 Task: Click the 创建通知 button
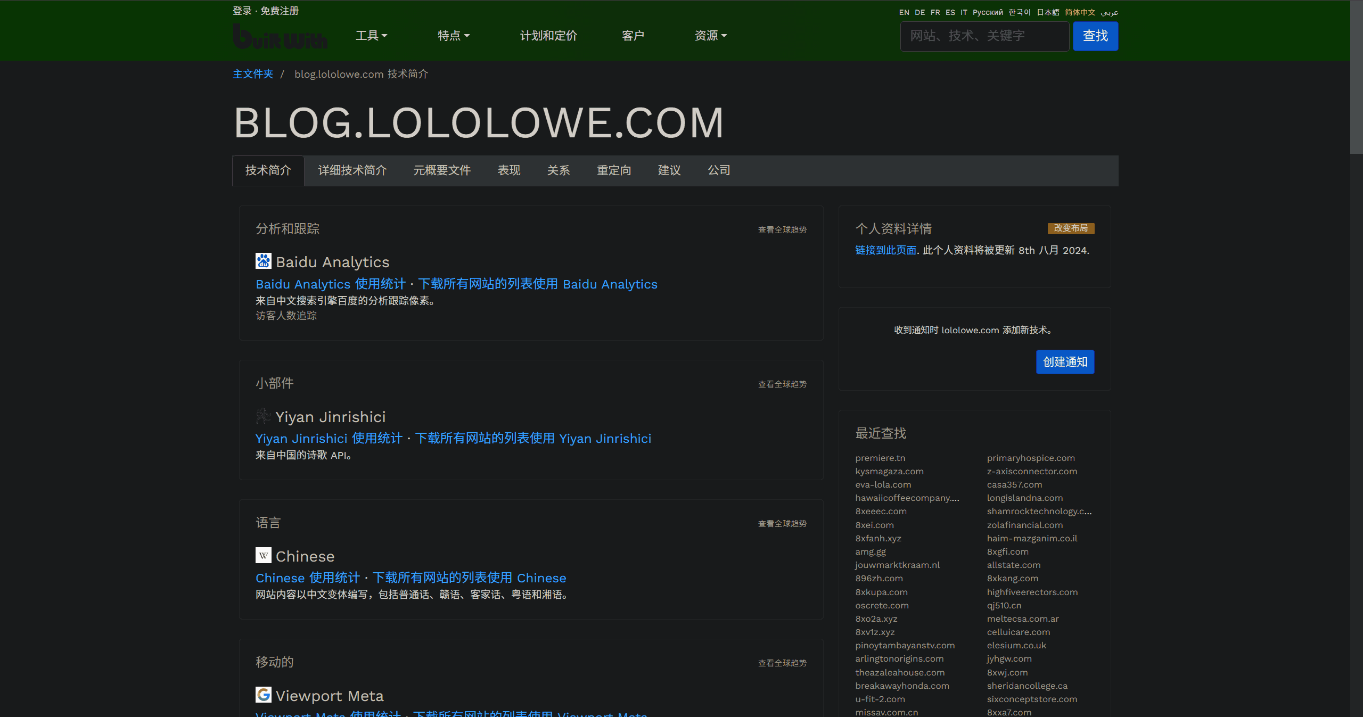[1065, 362]
